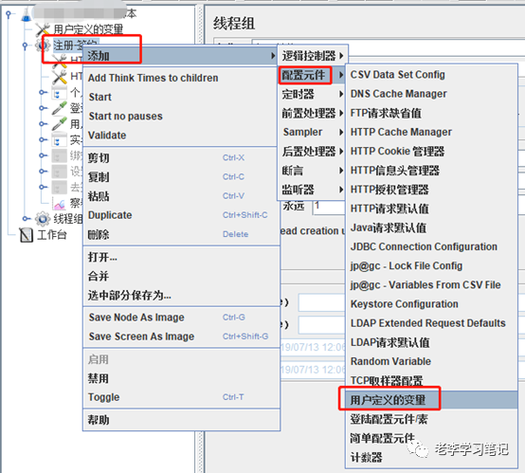Add jp@gc - Lock File Config
The width and height of the screenshot is (525, 473).
coord(431,265)
